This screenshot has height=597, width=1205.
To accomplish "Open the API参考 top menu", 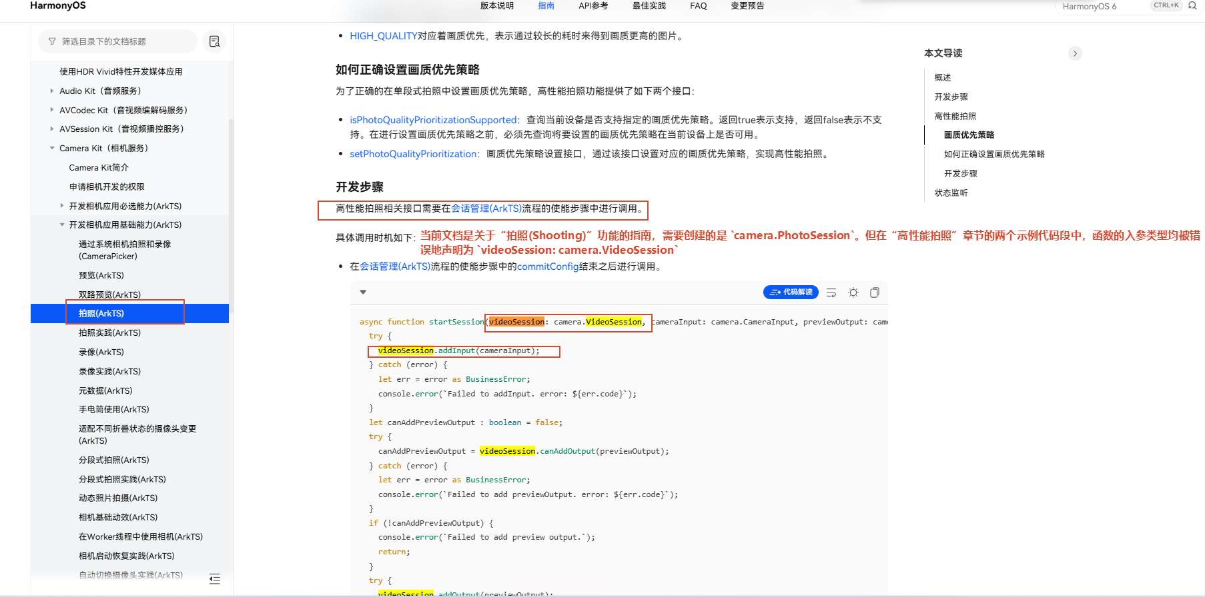I will (593, 6).
